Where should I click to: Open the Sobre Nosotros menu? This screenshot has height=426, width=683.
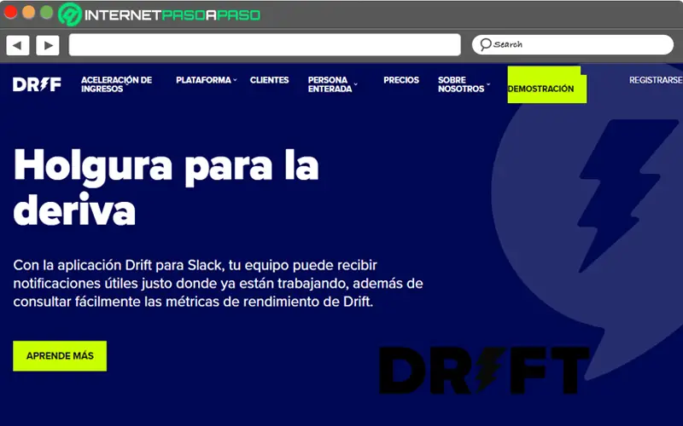coord(461,84)
